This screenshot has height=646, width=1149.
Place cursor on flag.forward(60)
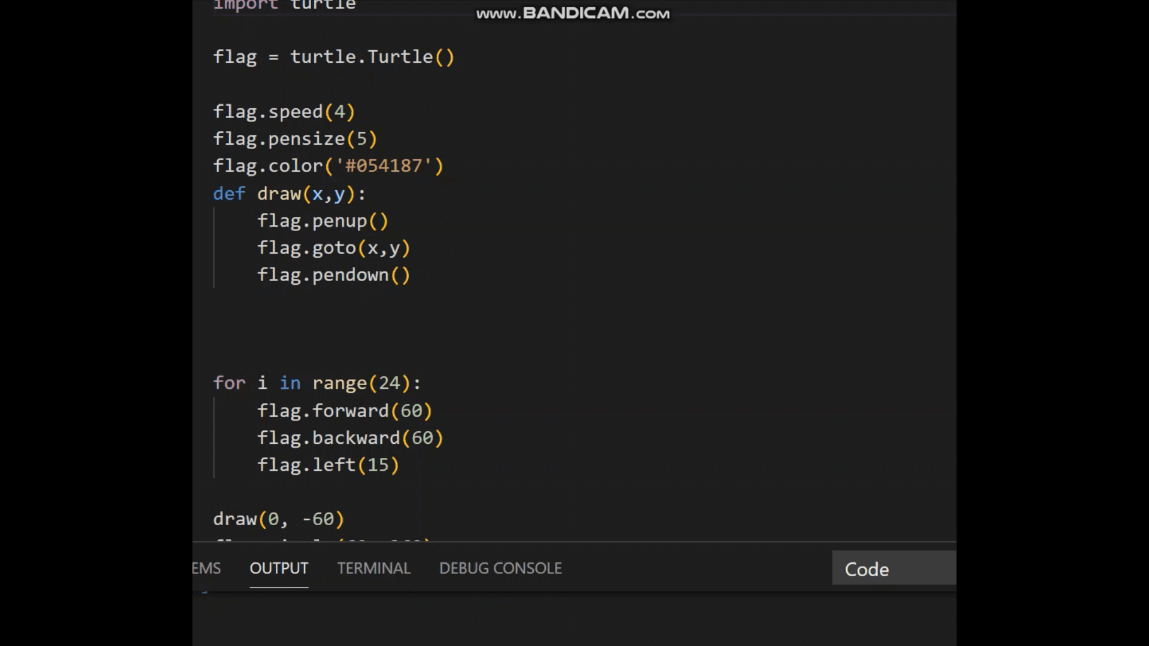[344, 411]
